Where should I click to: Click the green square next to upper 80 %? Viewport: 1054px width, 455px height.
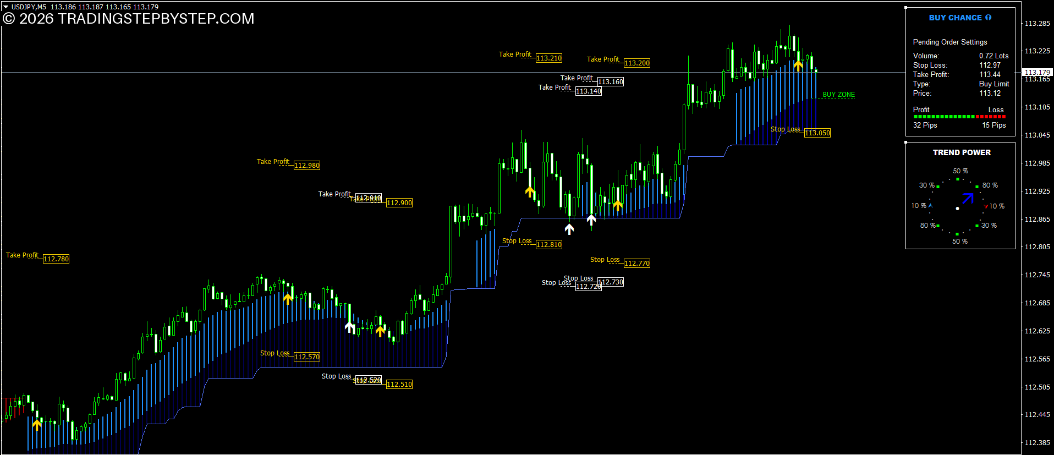(977, 187)
